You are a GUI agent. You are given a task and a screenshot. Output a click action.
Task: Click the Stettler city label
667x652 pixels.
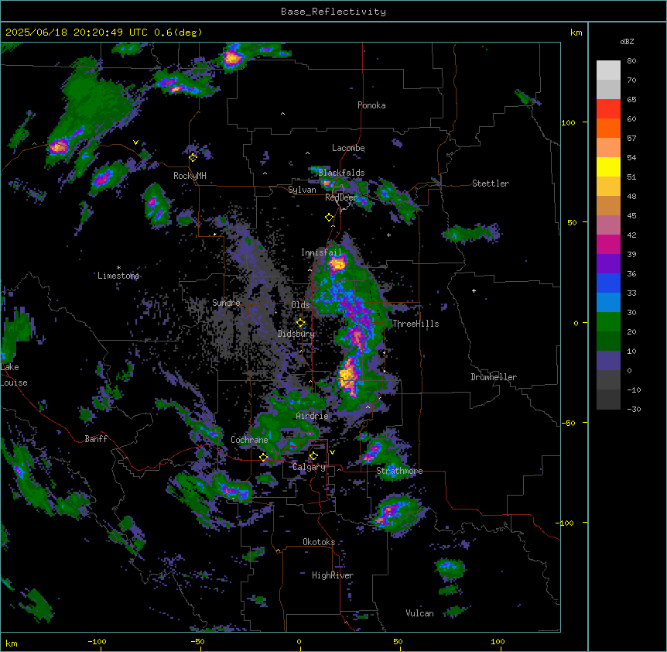491,184
